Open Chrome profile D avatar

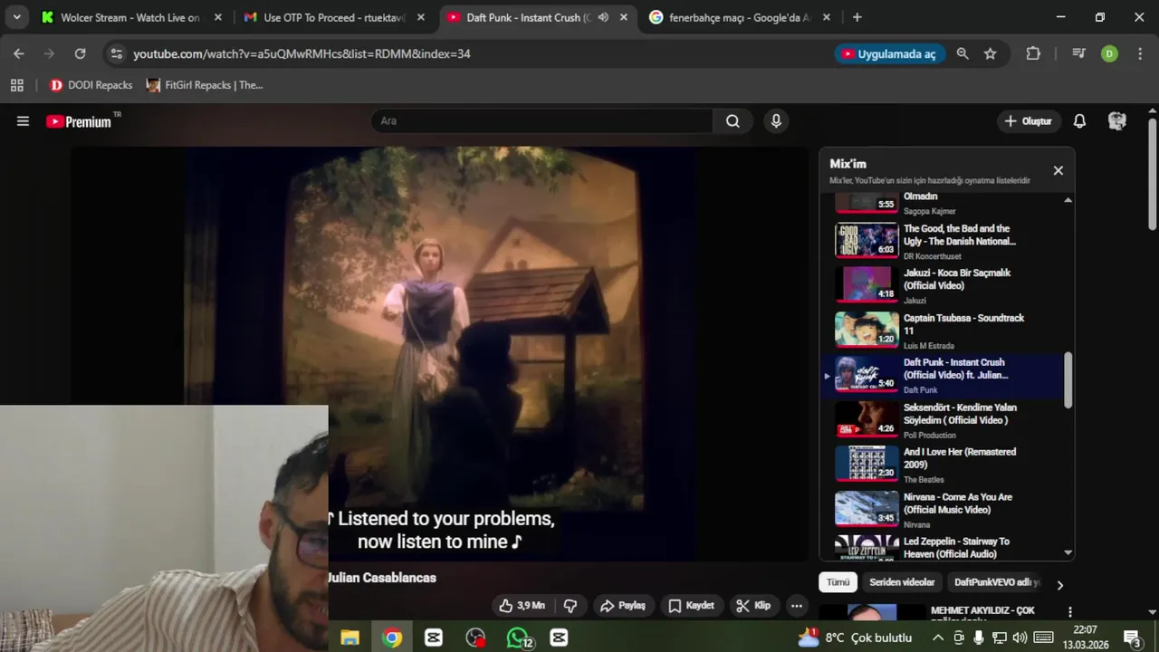1109,53
